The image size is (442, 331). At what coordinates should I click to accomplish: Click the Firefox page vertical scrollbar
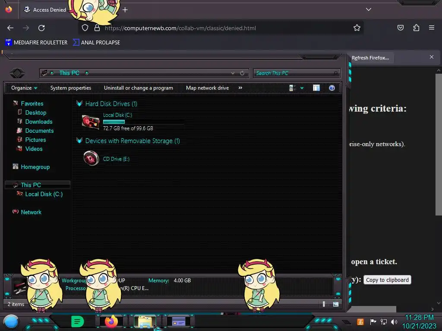(439, 144)
